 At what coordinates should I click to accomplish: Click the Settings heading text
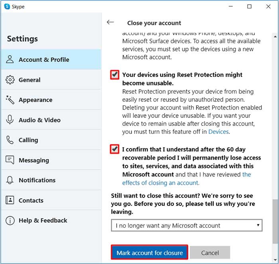pos(22,39)
